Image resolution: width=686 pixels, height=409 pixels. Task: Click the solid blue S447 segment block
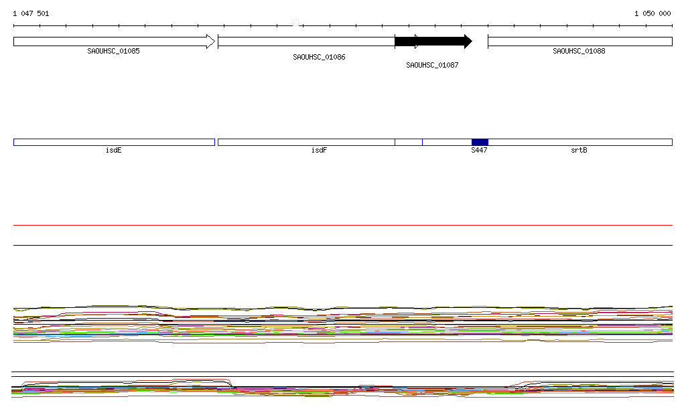point(480,142)
